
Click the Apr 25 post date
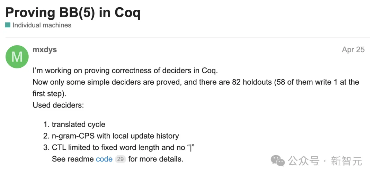[x=353, y=49]
